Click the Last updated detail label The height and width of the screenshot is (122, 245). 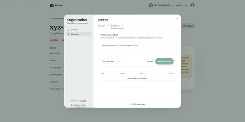tap(55, 68)
